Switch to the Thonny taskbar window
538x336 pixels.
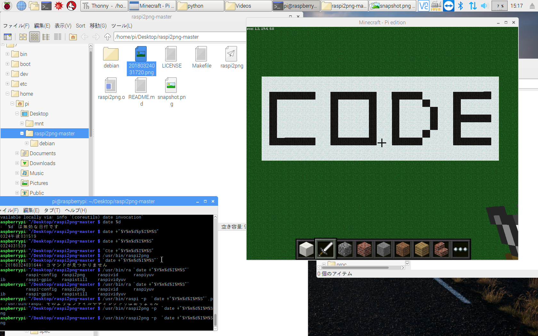tap(104, 6)
